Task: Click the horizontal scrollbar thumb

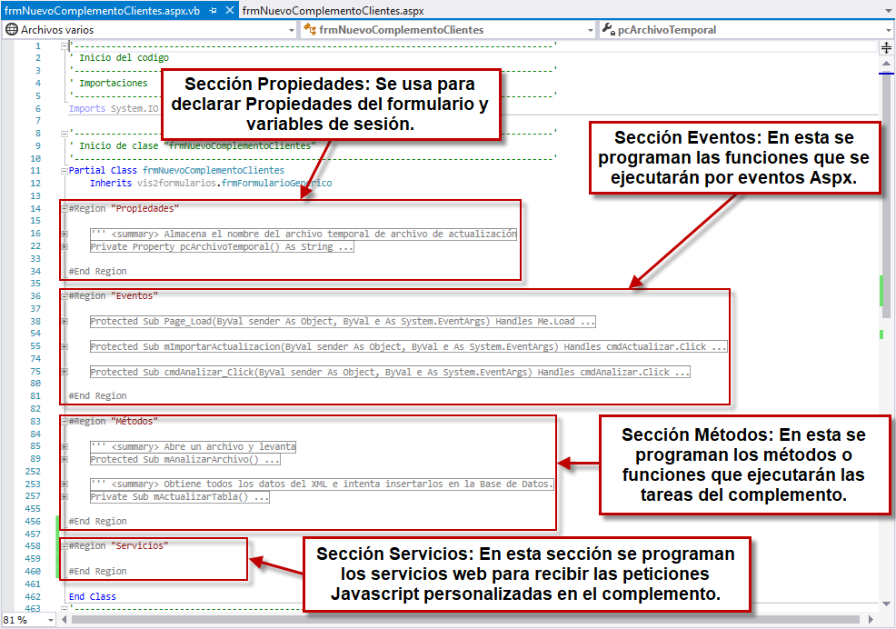Action: point(465,620)
